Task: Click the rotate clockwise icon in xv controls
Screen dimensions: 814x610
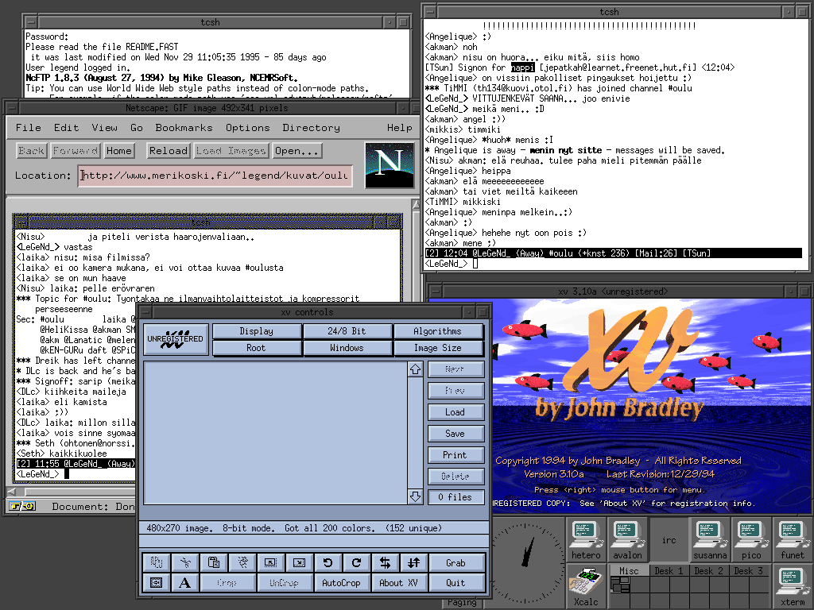Action: (x=356, y=562)
